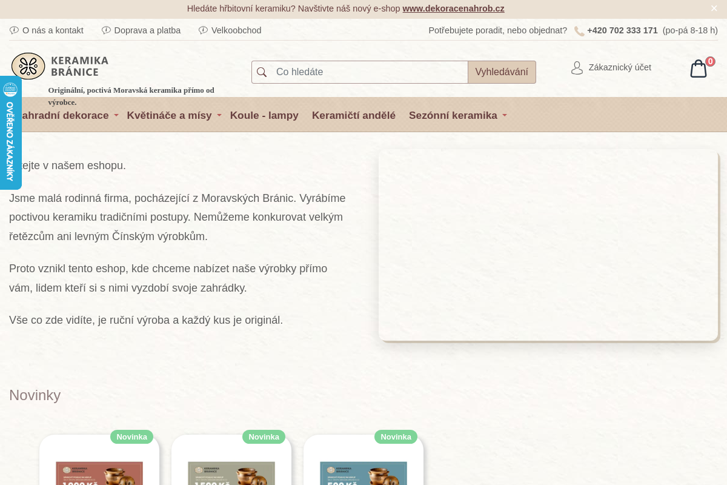Click the customer account person icon
This screenshot has height=485, width=727.
tap(577, 68)
